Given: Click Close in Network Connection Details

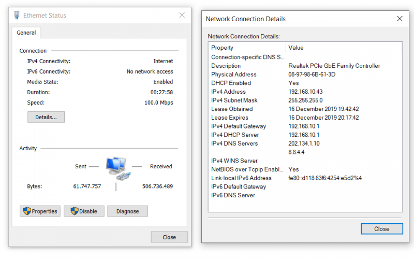Looking at the screenshot, I should click(x=382, y=229).
